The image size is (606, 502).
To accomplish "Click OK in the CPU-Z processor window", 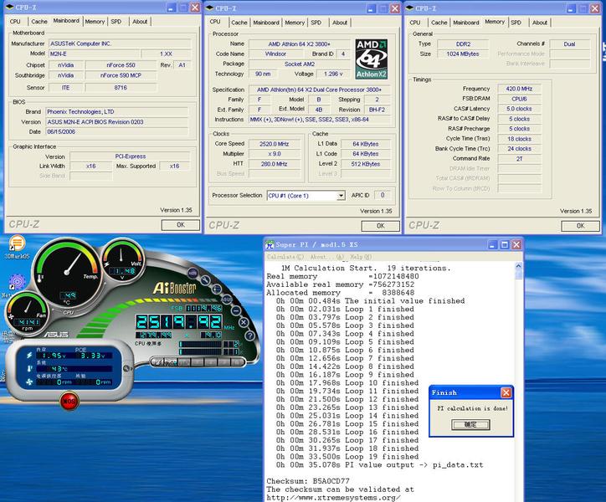I will pos(380,226).
